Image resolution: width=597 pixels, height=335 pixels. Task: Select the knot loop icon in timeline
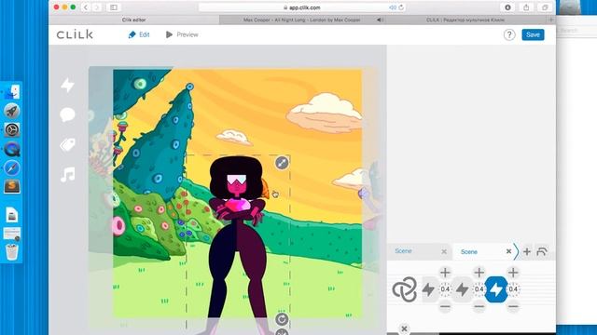click(404, 289)
